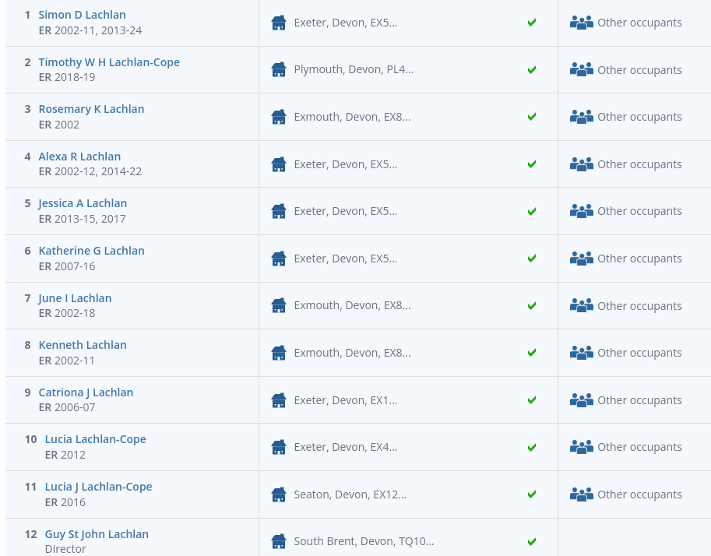Select address text 'Exeter, Devon, EX1...'
Viewport: 711px width, 556px height.
(346, 400)
